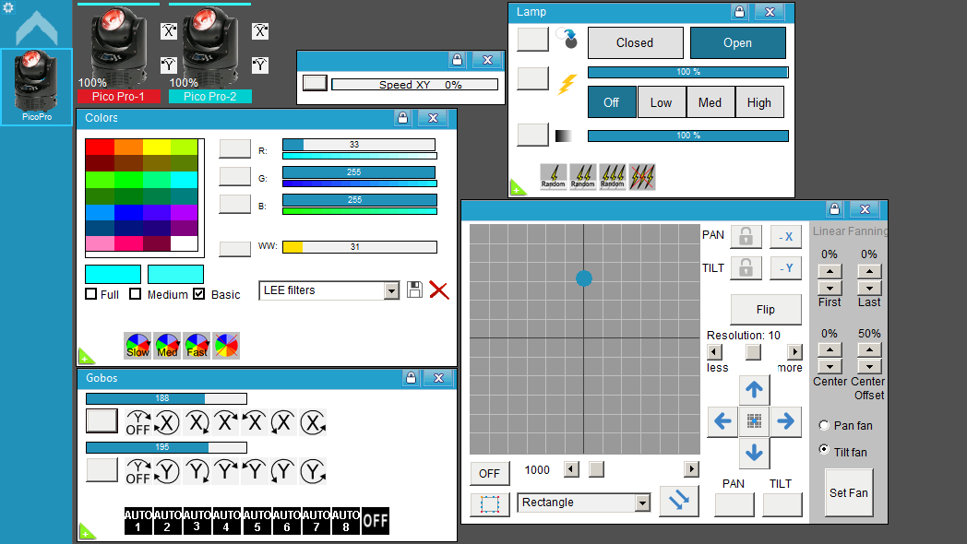Screen dimensions: 967x544
Task: Select the Pico Pro-1 fixture
Action: pos(118,54)
